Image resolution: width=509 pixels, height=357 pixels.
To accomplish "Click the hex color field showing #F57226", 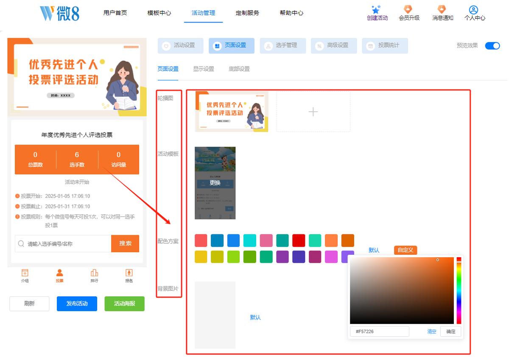I will click(380, 332).
